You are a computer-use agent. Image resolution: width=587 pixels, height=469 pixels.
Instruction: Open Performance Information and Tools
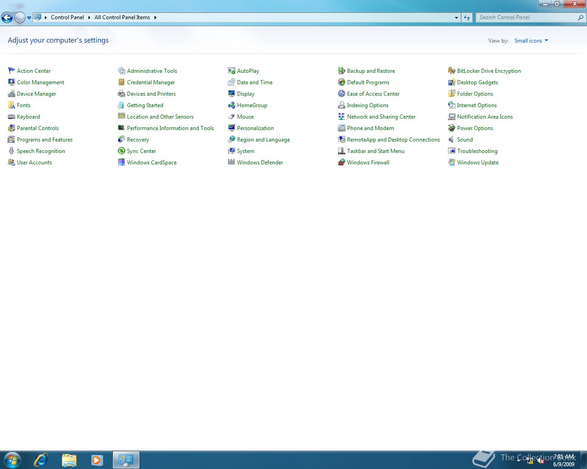[x=170, y=128]
